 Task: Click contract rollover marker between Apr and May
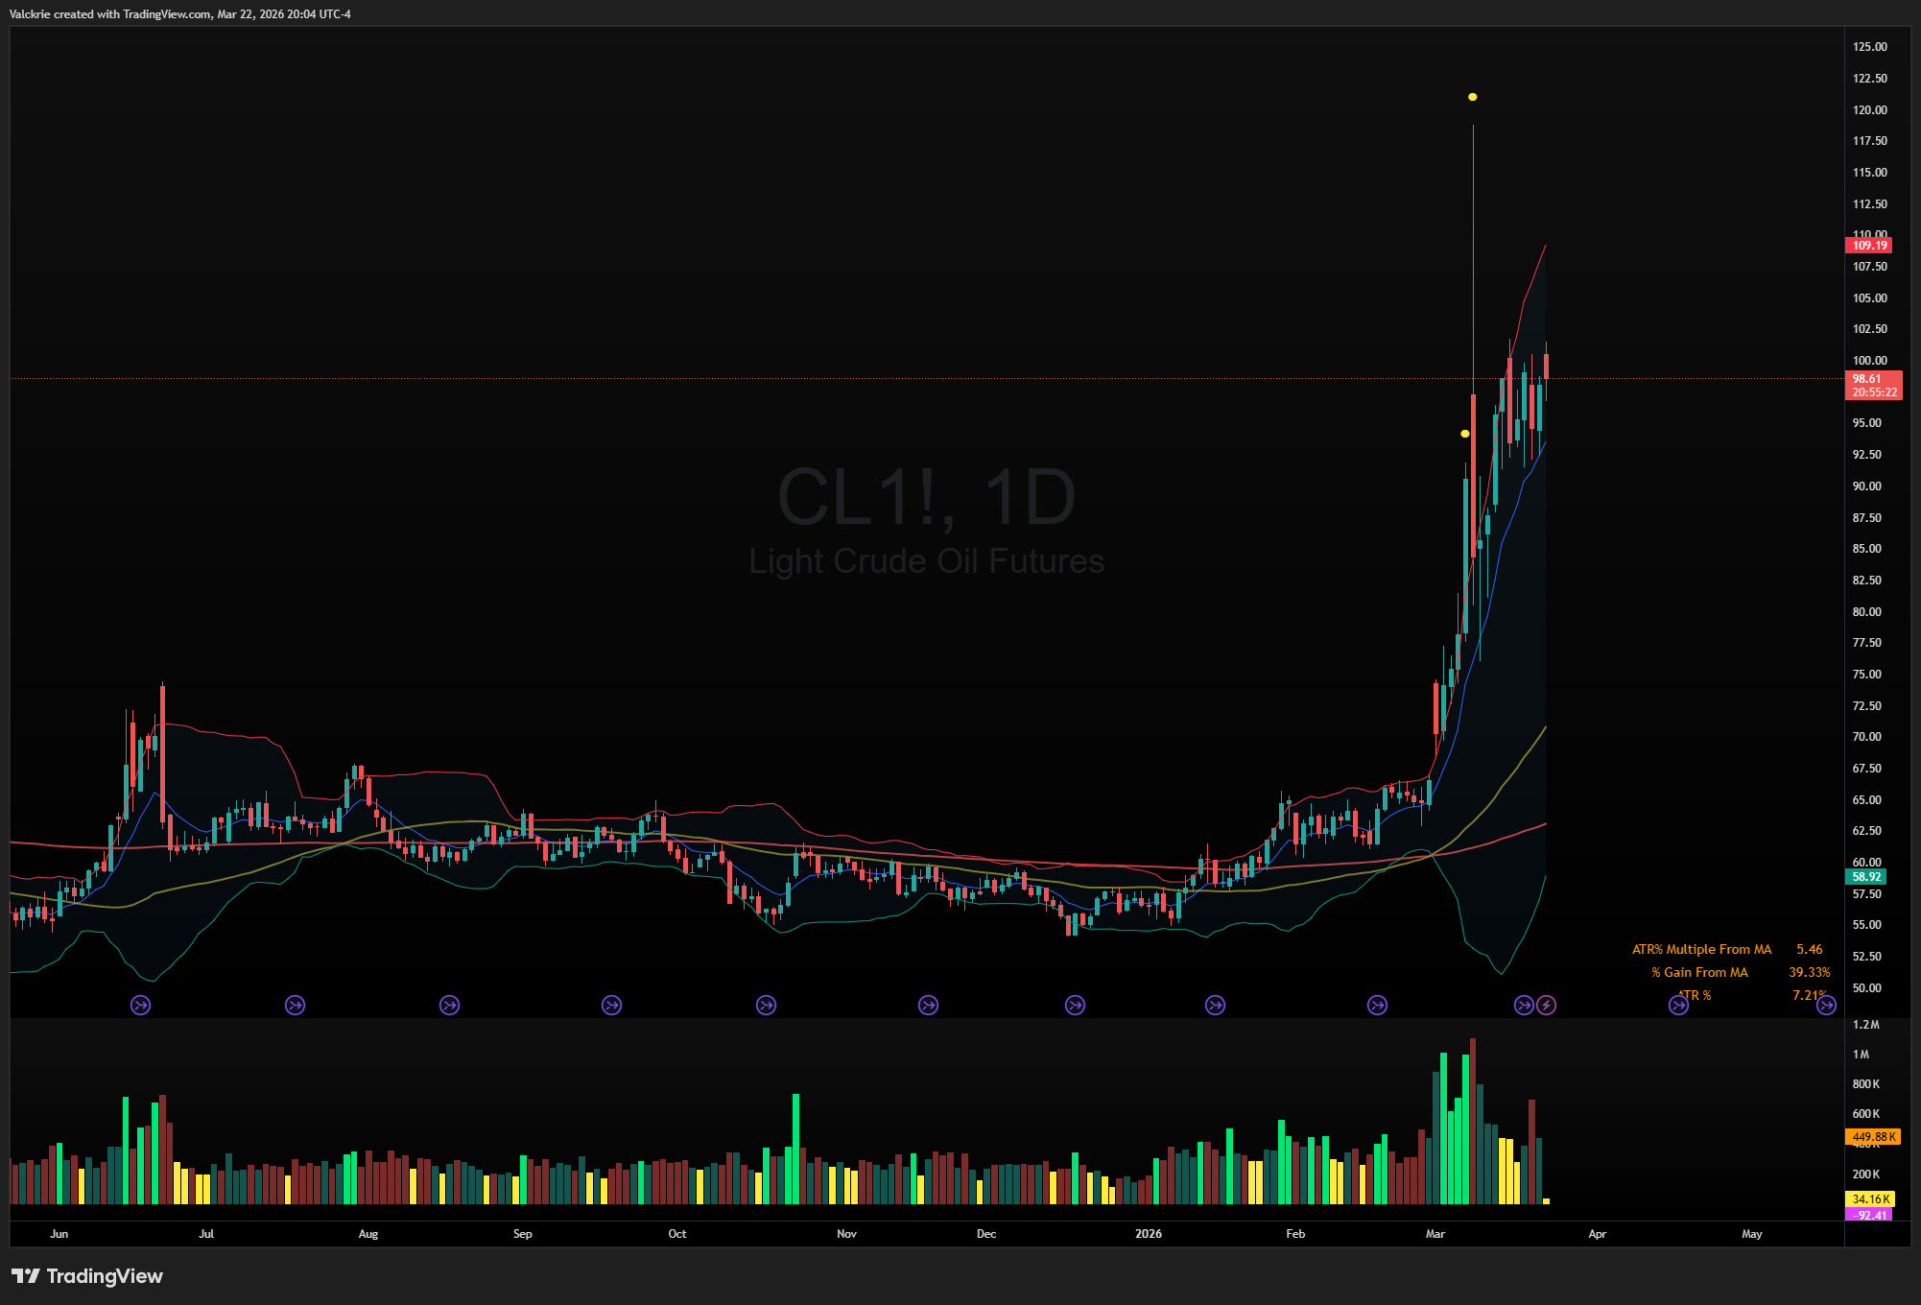pos(1678,1005)
